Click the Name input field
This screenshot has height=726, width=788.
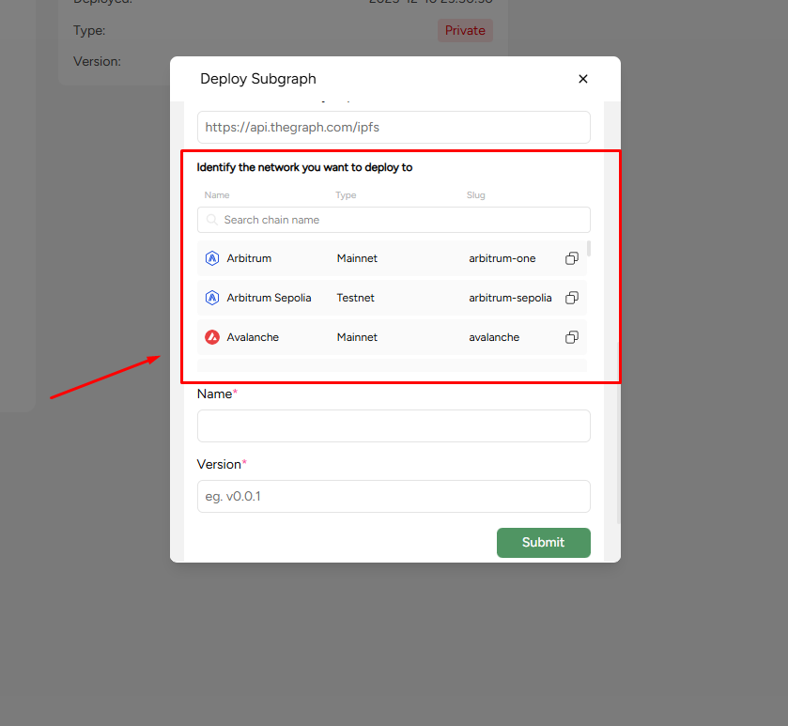394,426
